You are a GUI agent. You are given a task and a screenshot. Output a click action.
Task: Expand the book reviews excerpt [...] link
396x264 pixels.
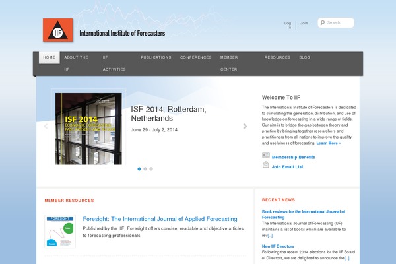270,236
